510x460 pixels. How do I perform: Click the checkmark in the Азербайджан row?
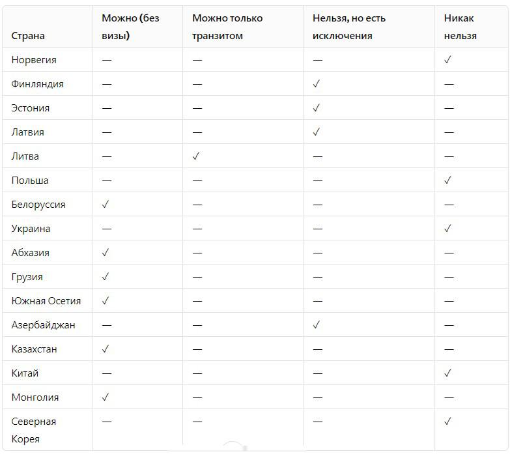[317, 325]
